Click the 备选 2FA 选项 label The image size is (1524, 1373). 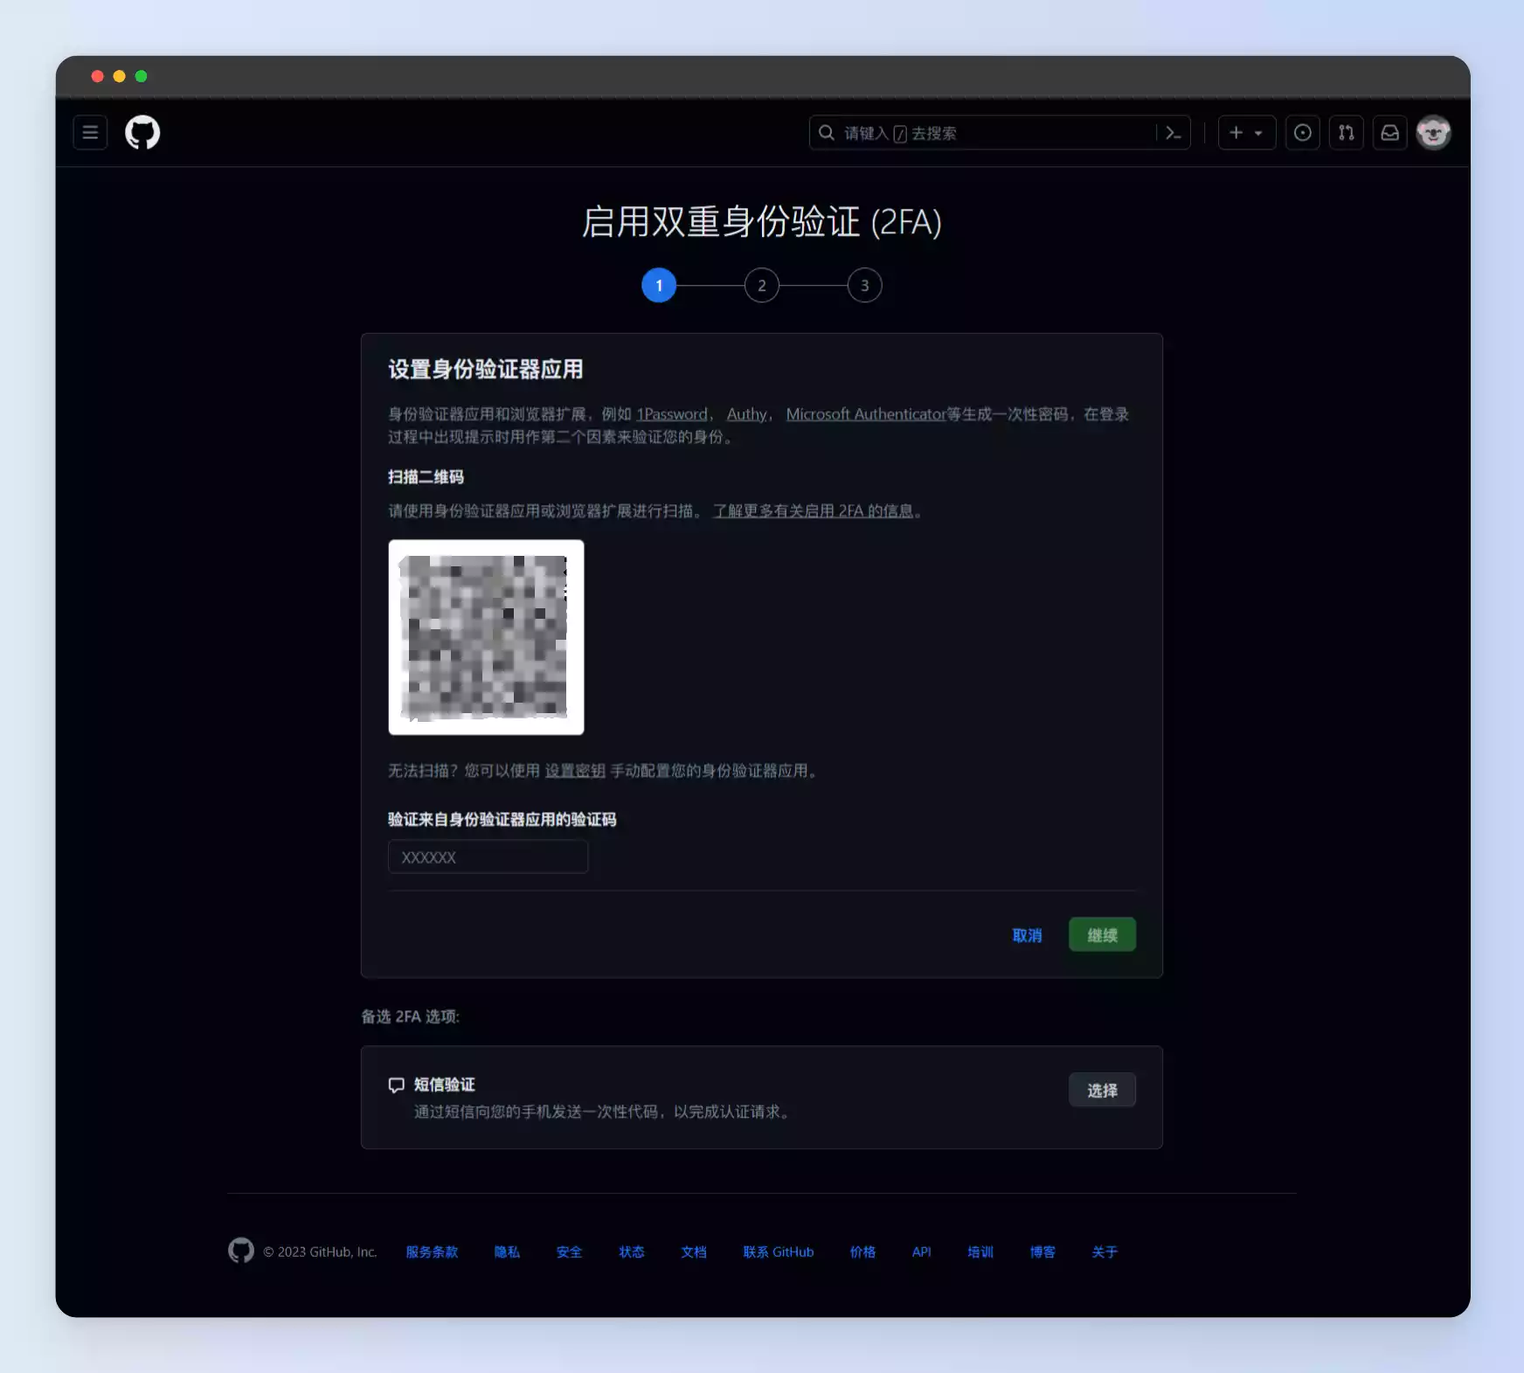coord(410,1016)
